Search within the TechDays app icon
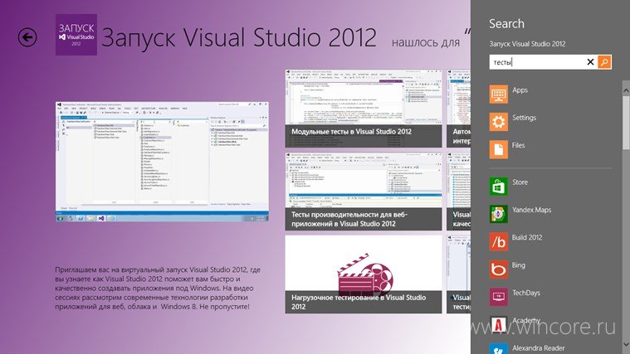Viewport: 630px width, 354px height. tap(498, 297)
